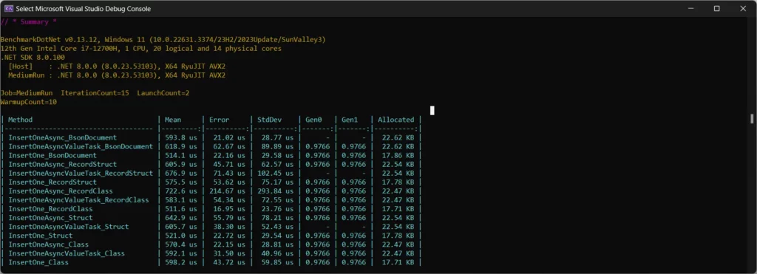757x274 pixels.
Task: Click mean value '722.6 us'
Action: 181,191
